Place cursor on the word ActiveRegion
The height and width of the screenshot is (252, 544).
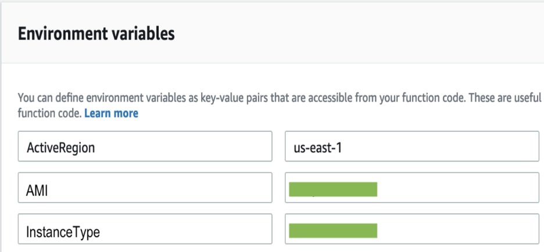[60, 148]
